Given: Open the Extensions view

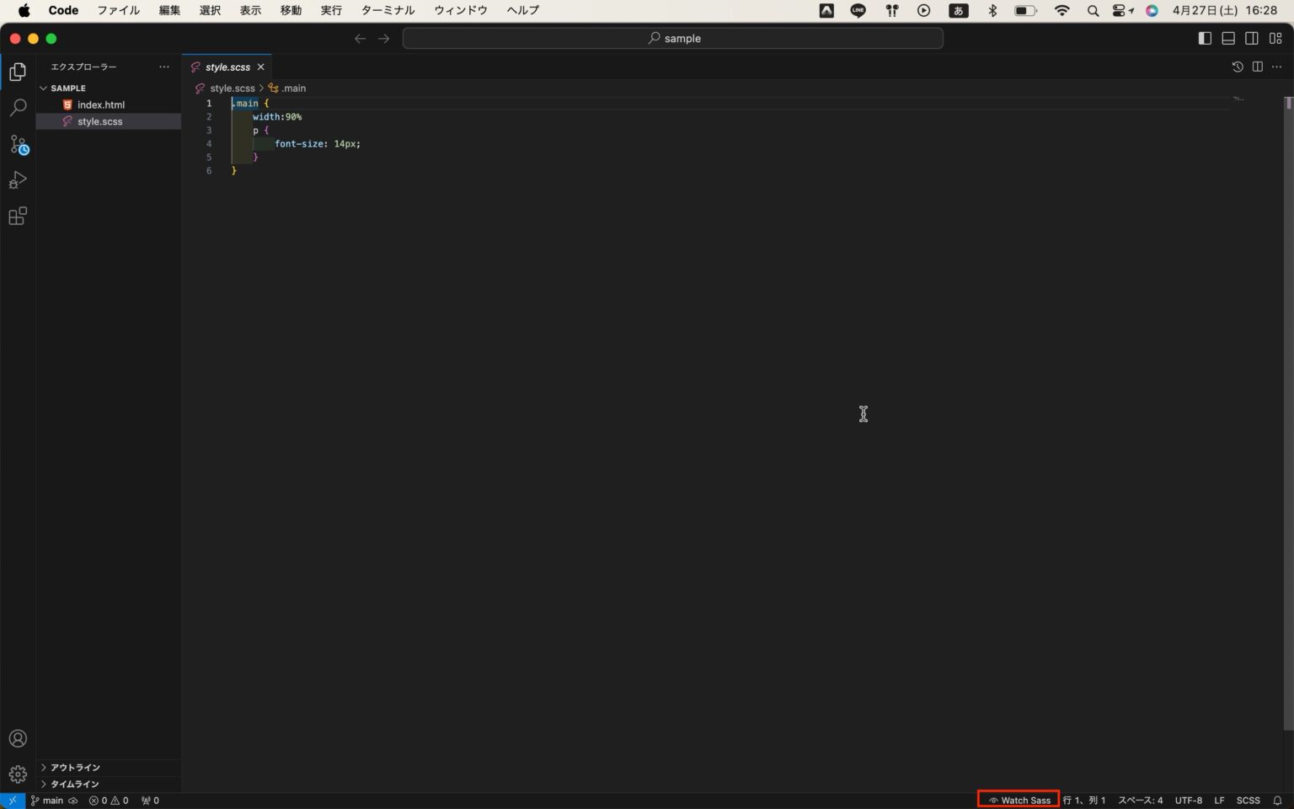Looking at the screenshot, I should 19,216.
